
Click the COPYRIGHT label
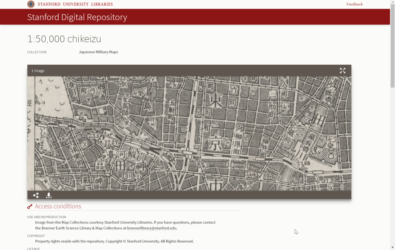36,236
